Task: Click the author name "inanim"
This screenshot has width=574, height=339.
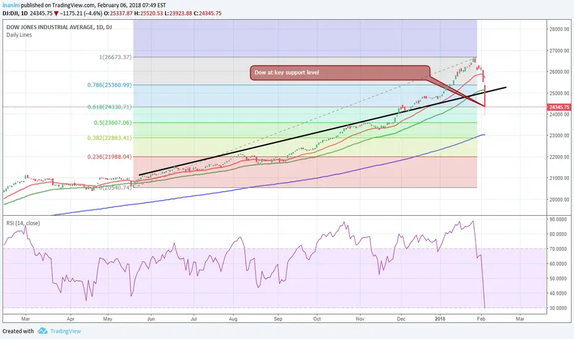Action: pyautogui.click(x=11, y=5)
